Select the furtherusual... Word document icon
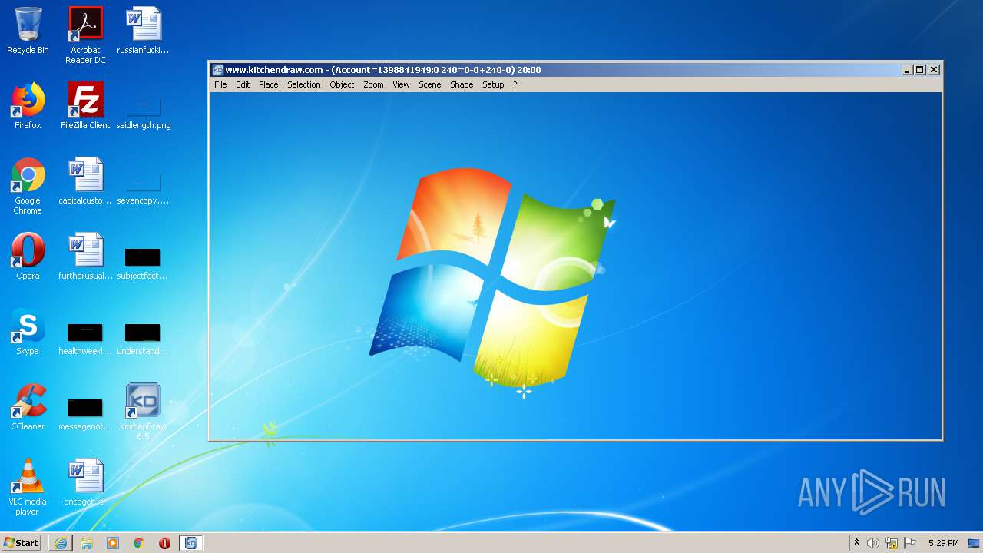 pyautogui.click(x=85, y=257)
